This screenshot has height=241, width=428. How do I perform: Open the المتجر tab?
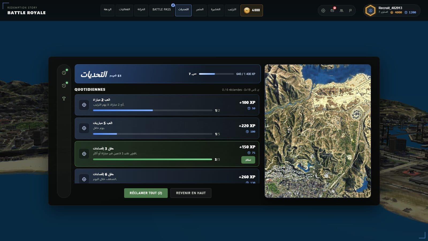(x=200, y=10)
